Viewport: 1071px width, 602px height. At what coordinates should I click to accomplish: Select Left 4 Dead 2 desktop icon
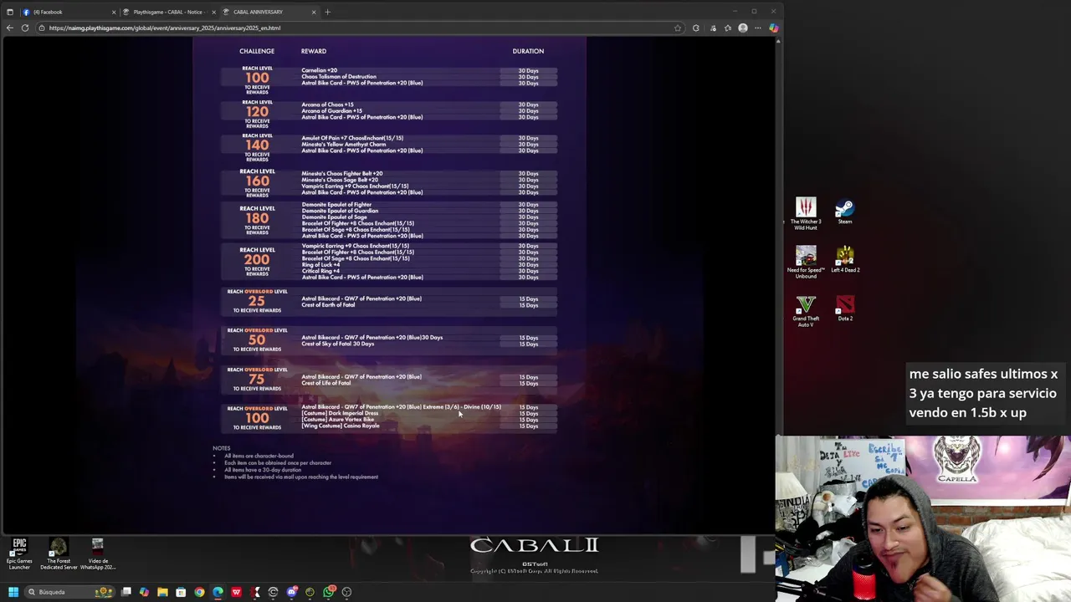point(845,259)
